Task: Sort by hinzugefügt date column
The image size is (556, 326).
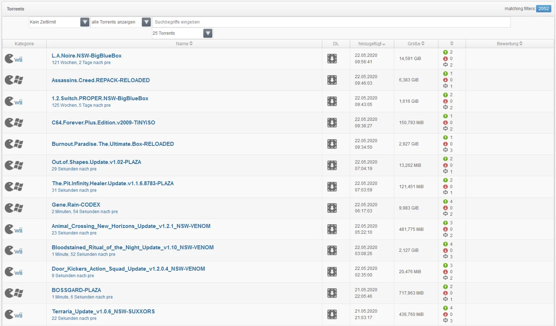Action: (372, 44)
